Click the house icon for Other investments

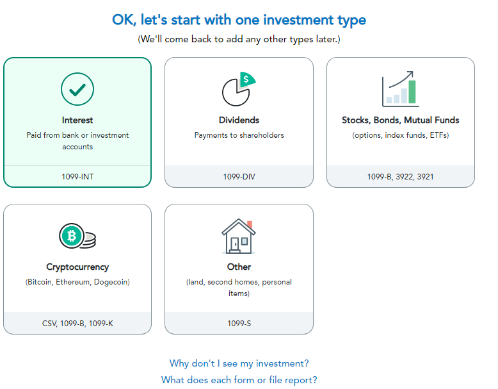tap(239, 236)
